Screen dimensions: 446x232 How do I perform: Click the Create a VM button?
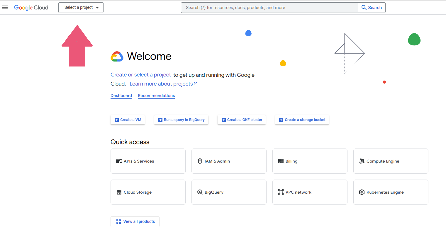[128, 120]
